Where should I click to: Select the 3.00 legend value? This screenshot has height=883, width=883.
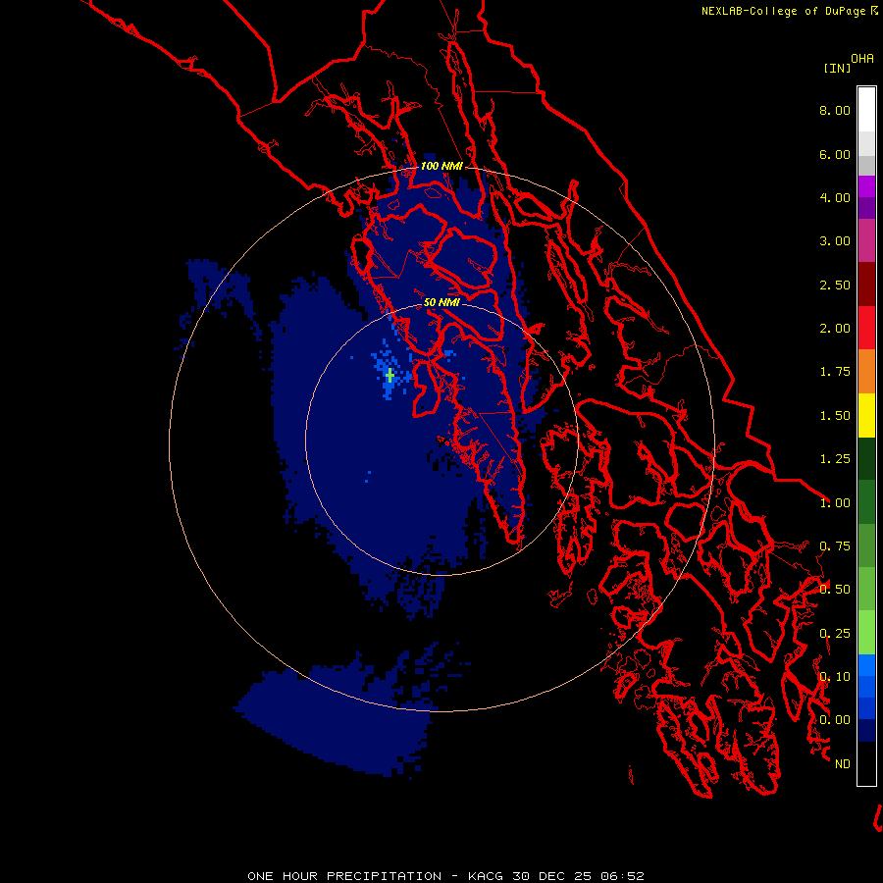[835, 241]
